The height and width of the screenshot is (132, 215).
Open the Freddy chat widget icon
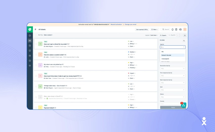point(183,105)
